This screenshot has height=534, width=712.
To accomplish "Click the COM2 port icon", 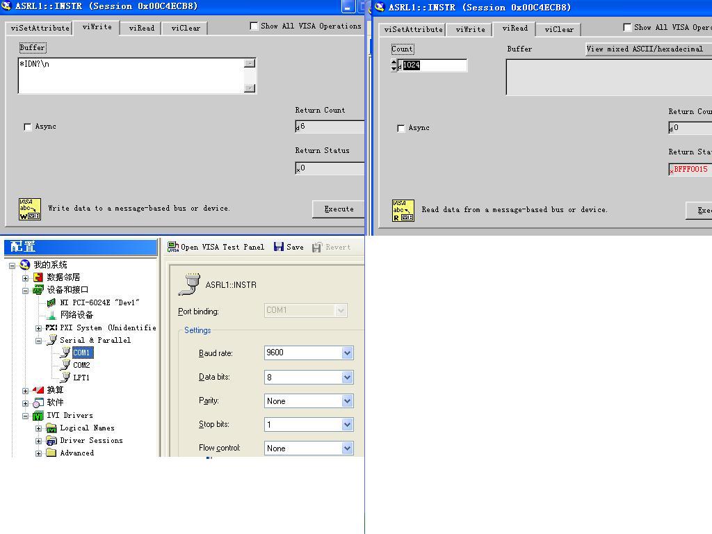I will (x=65, y=364).
